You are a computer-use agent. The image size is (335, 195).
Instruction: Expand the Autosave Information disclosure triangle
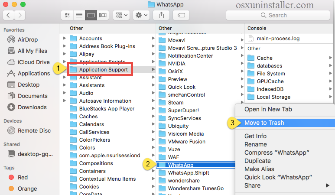click(64, 101)
